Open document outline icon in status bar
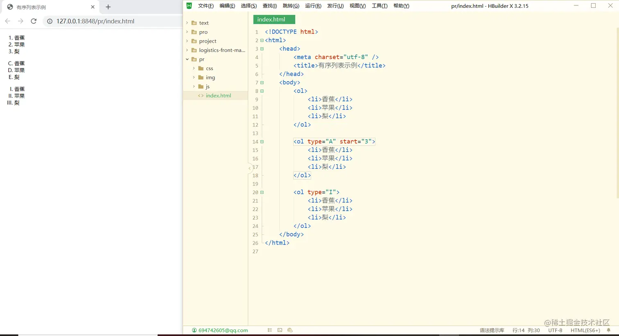This screenshot has width=619, height=336. [270, 330]
